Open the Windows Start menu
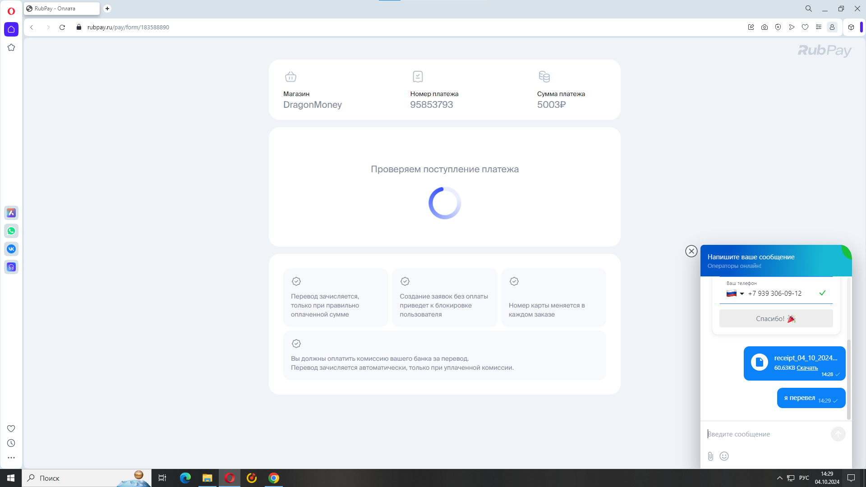The width and height of the screenshot is (866, 487). coord(11,478)
